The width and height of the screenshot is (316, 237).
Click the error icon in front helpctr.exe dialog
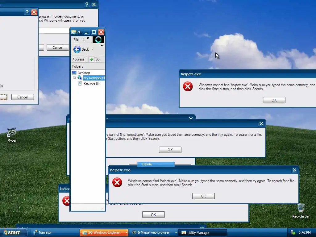pyautogui.click(x=117, y=182)
